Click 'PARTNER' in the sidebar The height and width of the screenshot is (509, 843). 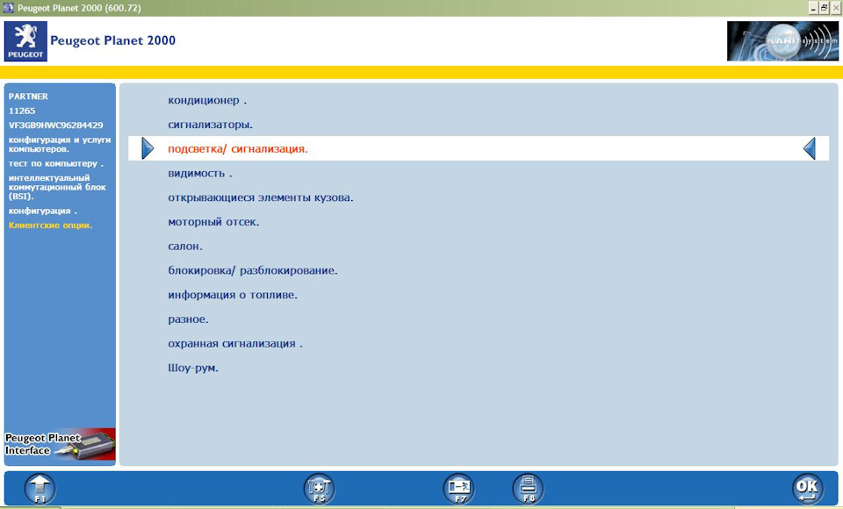tap(28, 97)
